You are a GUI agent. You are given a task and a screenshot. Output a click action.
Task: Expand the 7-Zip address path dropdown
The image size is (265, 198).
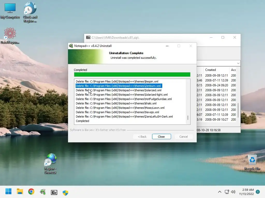click(238, 63)
